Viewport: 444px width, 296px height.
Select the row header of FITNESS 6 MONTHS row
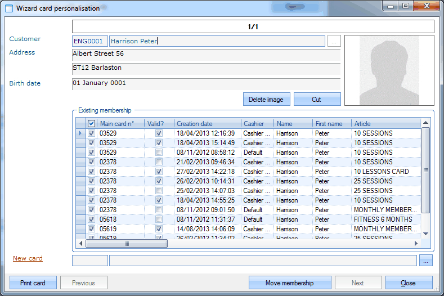point(80,219)
